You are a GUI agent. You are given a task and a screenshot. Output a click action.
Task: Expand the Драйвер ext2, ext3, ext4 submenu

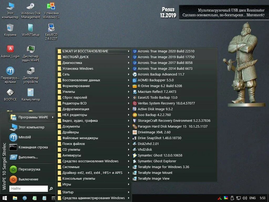(94, 173)
